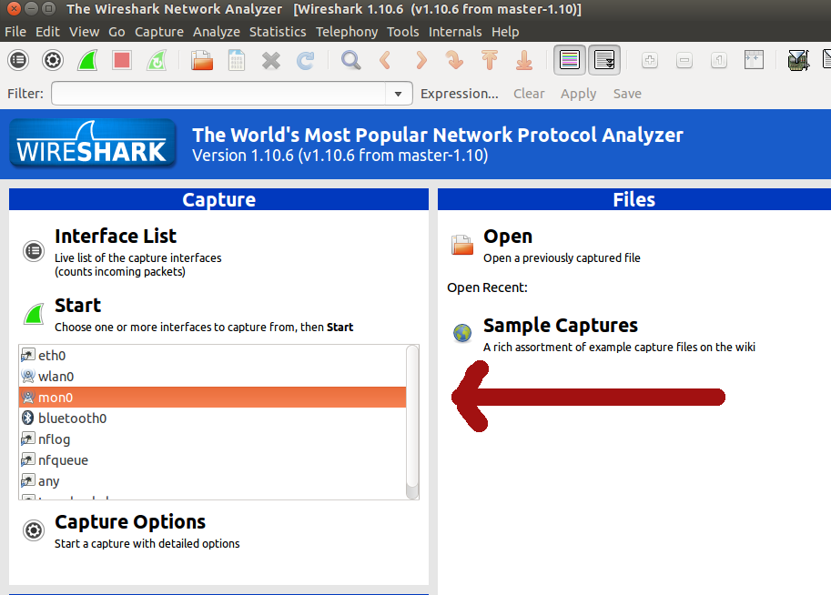This screenshot has width=831, height=595.
Task: Click the Sample Captures globe icon
Action: 462,334
